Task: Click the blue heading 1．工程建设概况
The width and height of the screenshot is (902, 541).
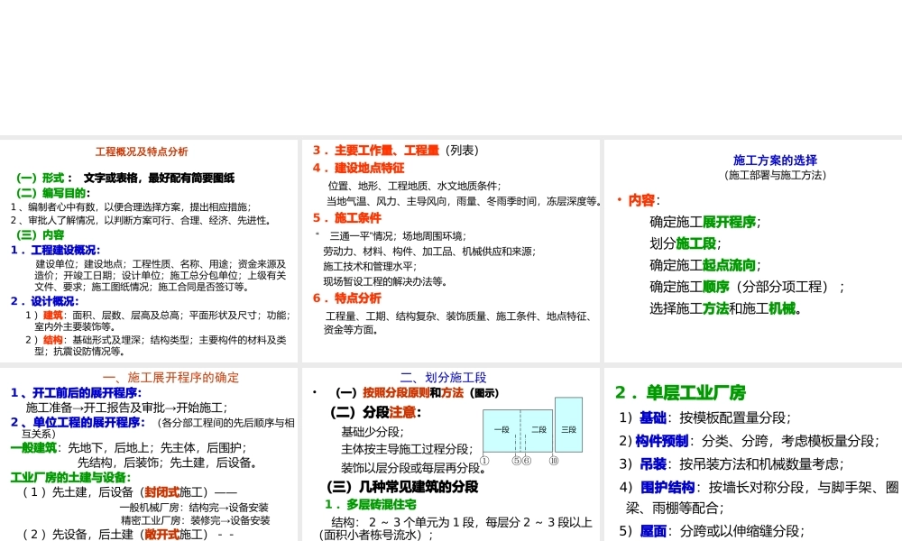Action: pos(55,250)
